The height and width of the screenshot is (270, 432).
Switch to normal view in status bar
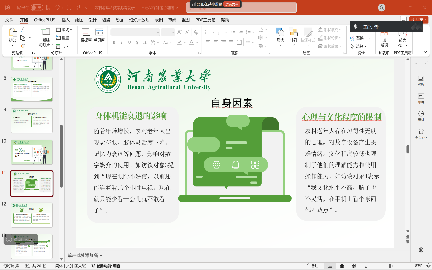click(330, 266)
